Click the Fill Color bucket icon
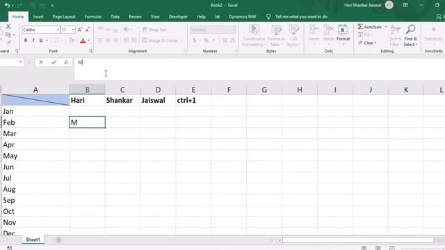 [72, 40]
